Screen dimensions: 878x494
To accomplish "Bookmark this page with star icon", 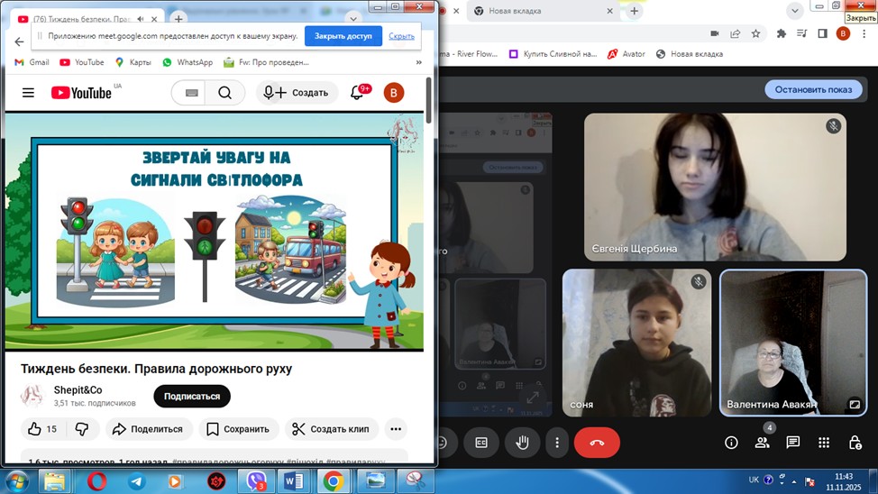I will (756, 33).
